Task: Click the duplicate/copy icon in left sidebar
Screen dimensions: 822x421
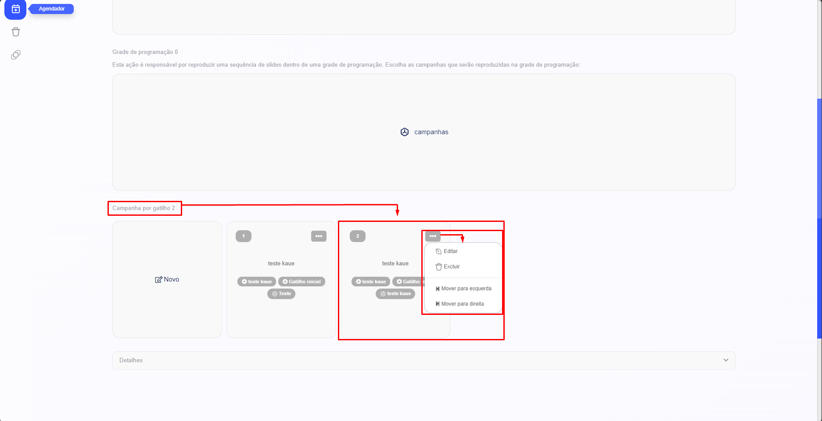Action: click(16, 55)
